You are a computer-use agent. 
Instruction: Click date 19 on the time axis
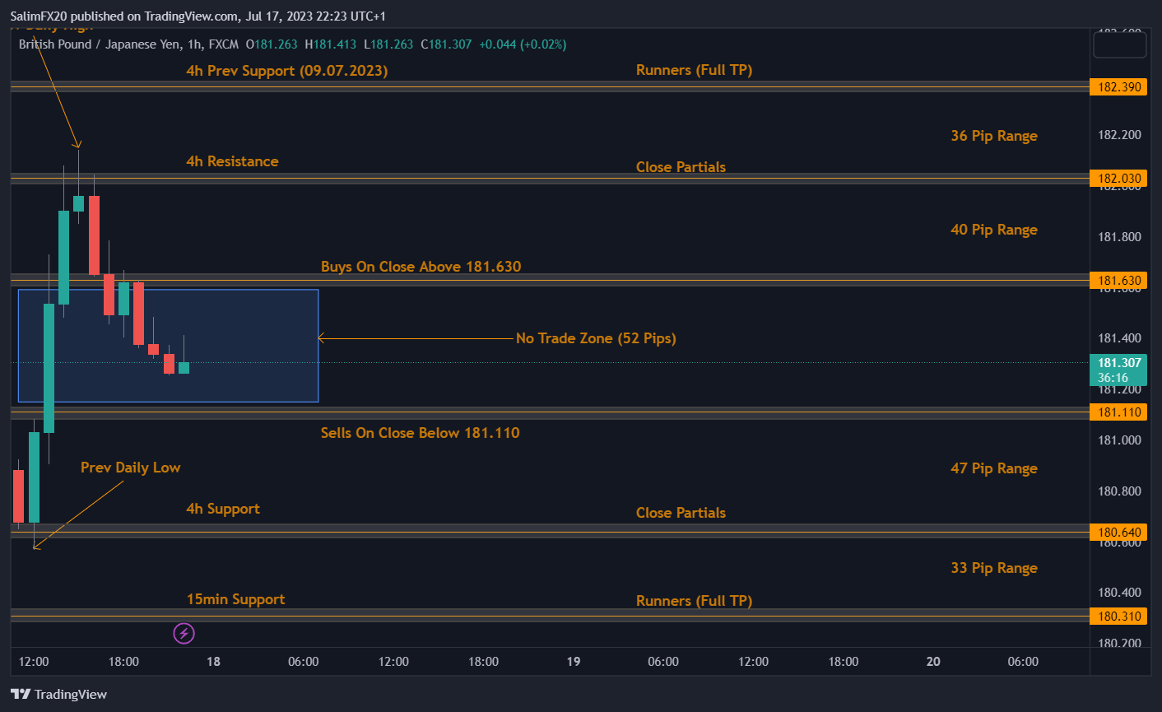pyautogui.click(x=574, y=662)
